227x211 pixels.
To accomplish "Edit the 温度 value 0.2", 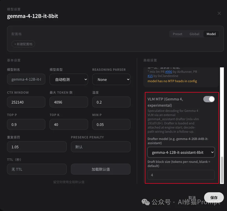I will click(x=111, y=102).
